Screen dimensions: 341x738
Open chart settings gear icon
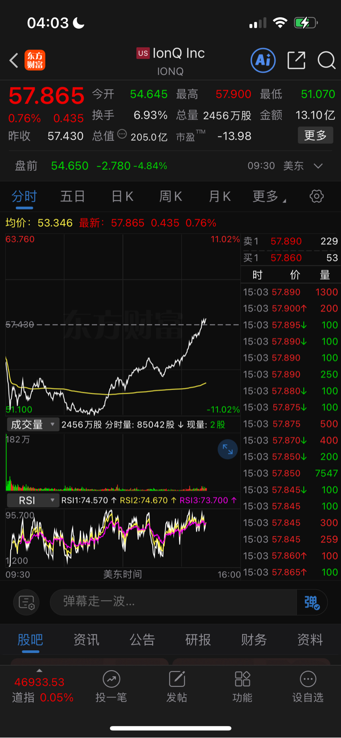tap(317, 196)
